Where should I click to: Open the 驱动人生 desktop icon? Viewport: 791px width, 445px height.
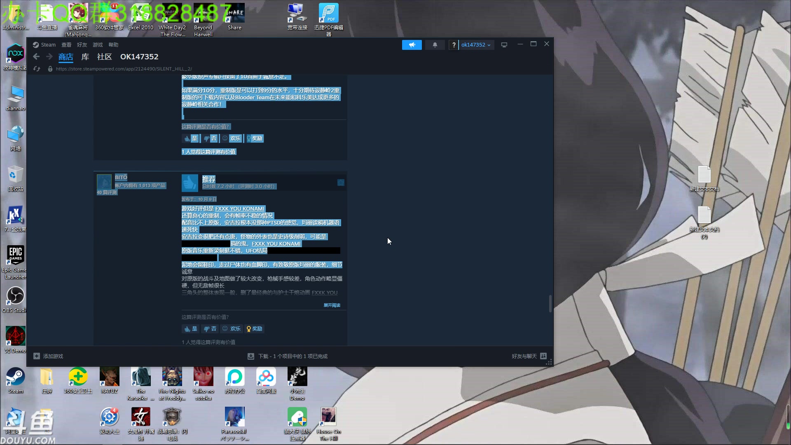pyautogui.click(x=109, y=421)
